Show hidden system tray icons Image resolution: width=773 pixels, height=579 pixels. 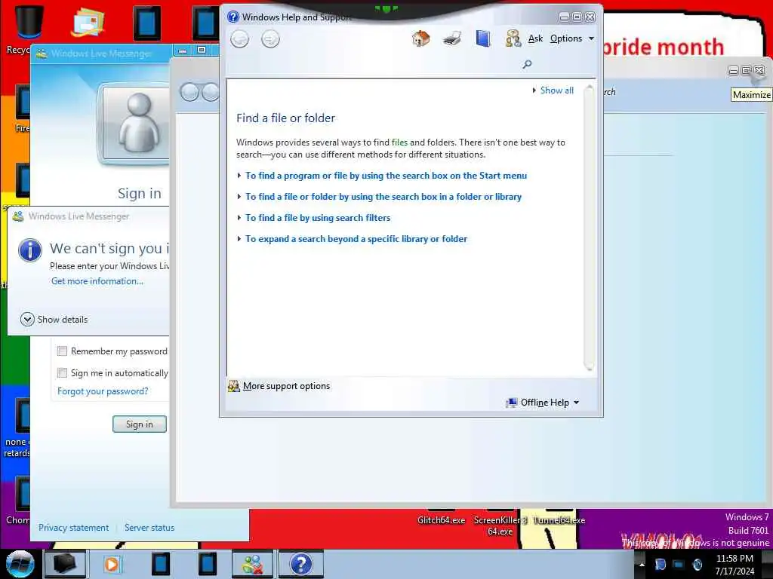642,564
